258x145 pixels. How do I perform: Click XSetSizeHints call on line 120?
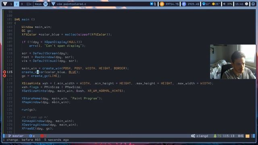coord(73,91)
